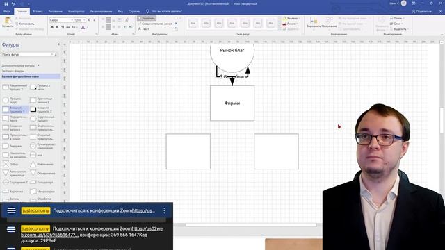The height and width of the screenshot is (250, 445).
Task: Select the Microform (Микроформа) shape
Action: pyautogui.click(x=42, y=192)
